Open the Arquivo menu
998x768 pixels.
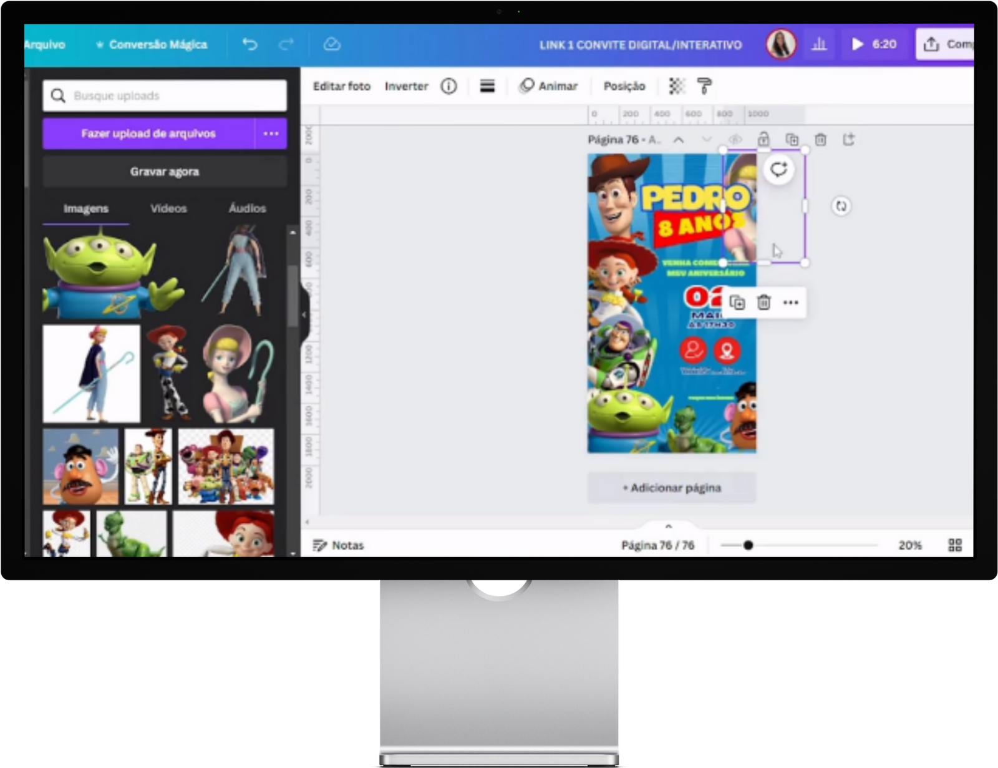(x=44, y=44)
